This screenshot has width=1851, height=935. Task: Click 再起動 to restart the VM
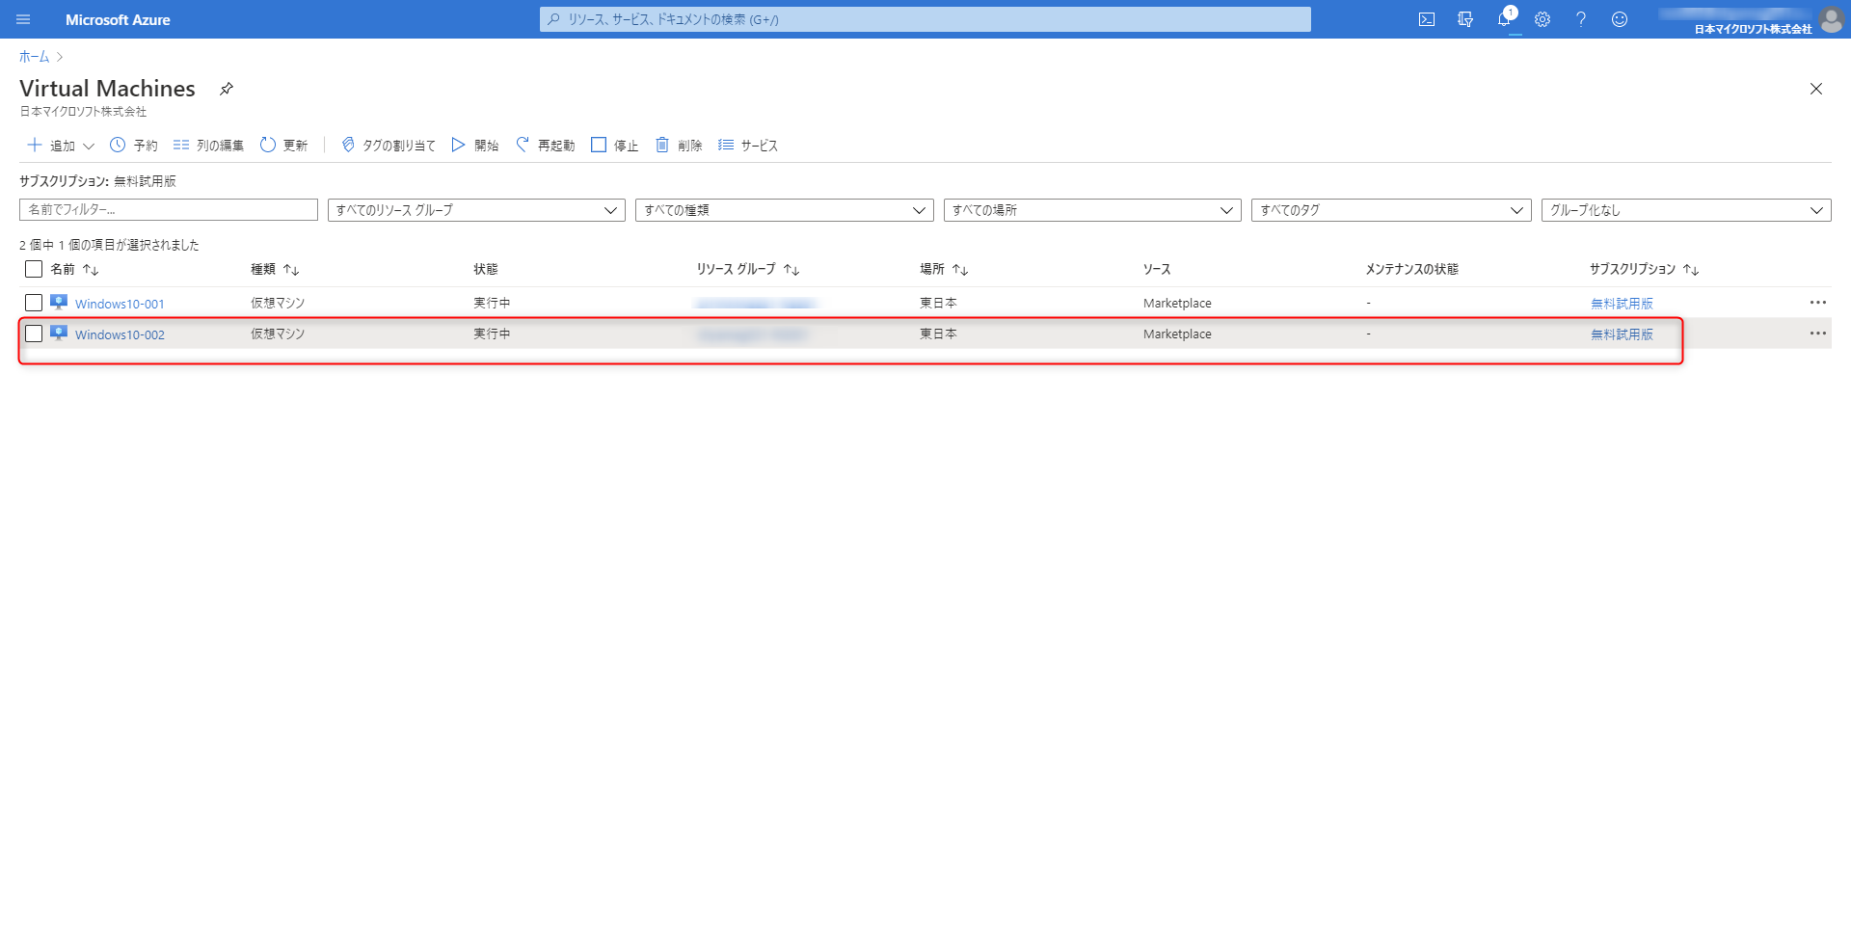(x=545, y=146)
